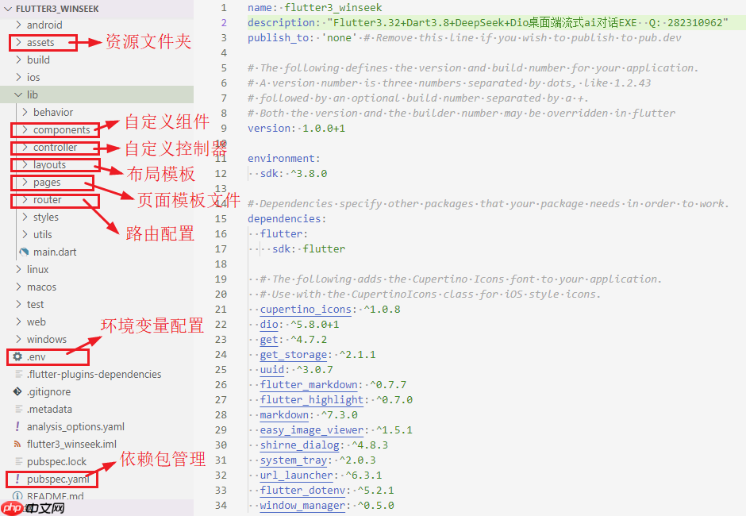Open the analysis_options.yaml file
This screenshot has height=516, width=746.
[75, 426]
